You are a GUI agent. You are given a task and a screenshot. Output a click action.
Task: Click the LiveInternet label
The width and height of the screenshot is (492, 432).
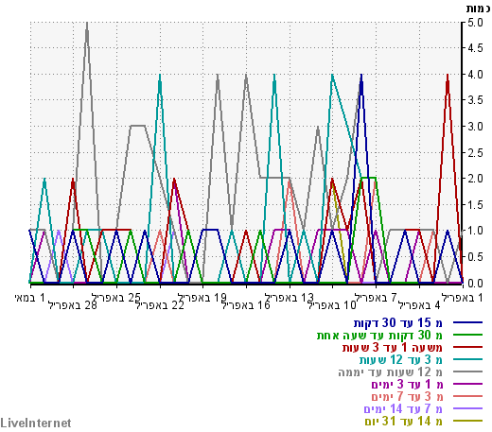36,423
